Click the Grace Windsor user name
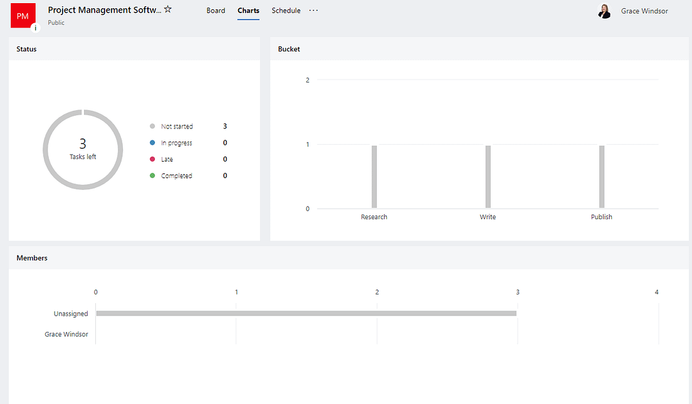The width and height of the screenshot is (692, 404). [x=644, y=11]
